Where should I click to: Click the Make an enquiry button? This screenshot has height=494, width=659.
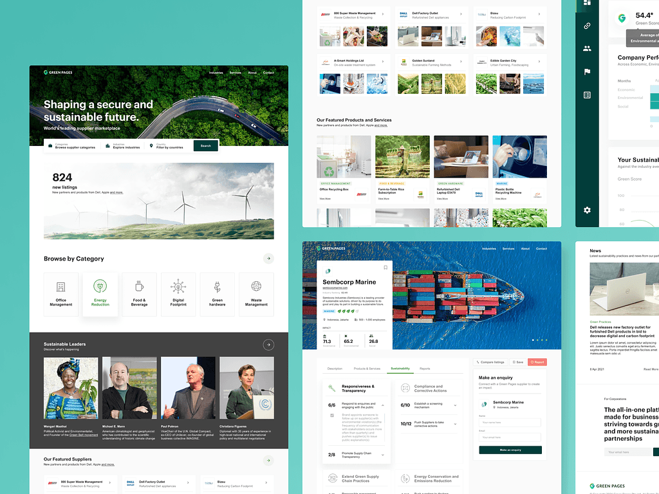point(510,450)
